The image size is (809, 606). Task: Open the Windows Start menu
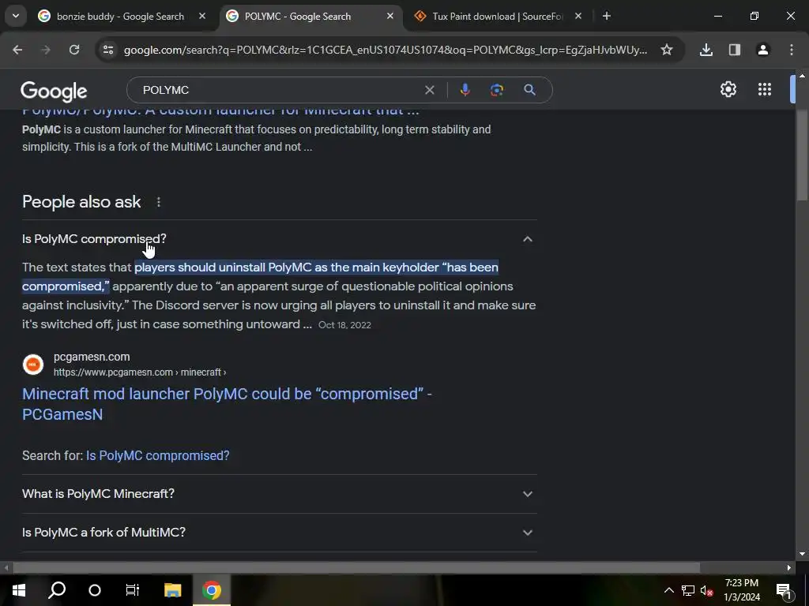click(x=19, y=590)
